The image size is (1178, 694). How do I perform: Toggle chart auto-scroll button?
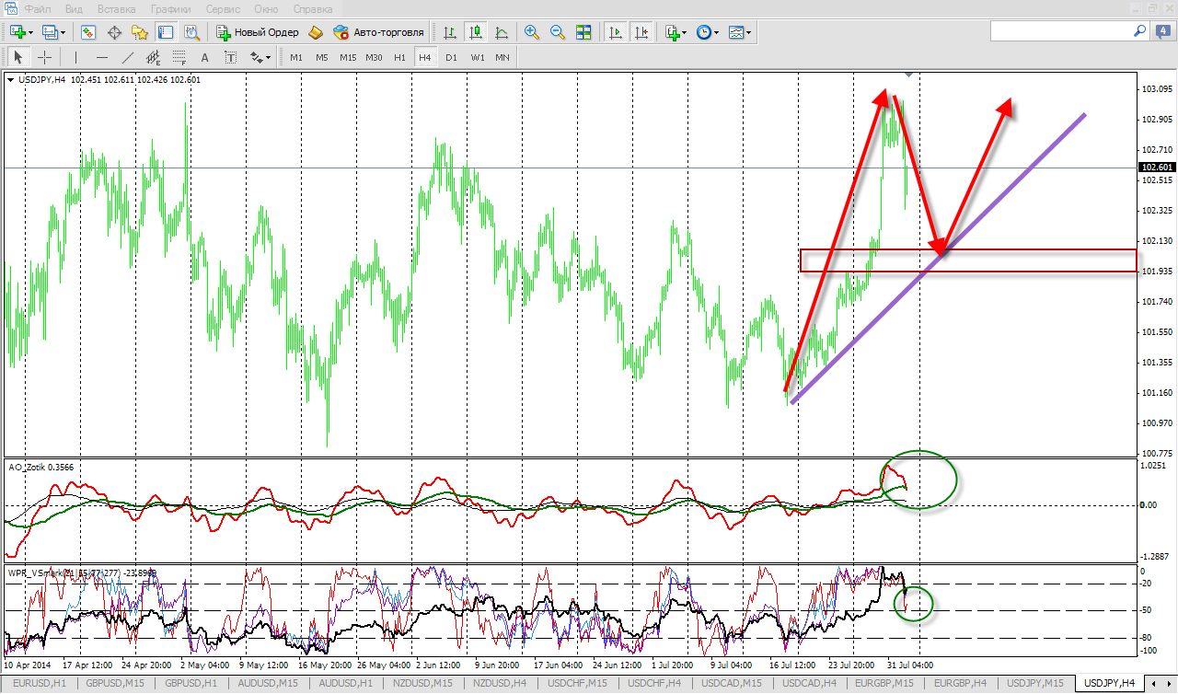616,32
